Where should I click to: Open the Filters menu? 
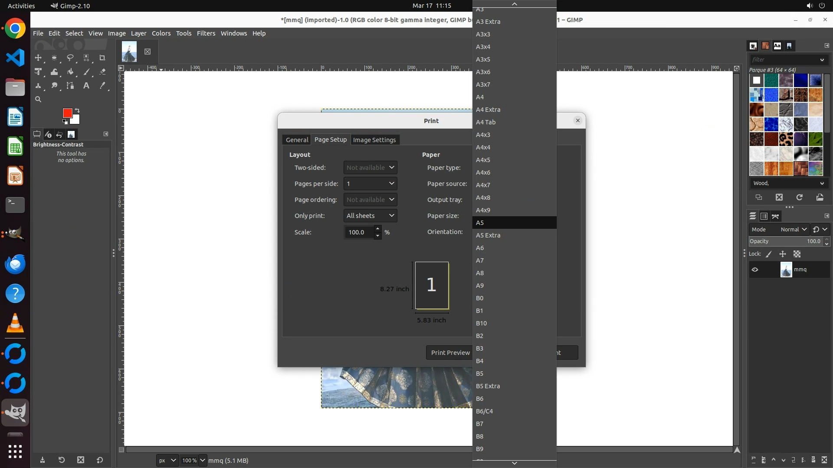206,33
